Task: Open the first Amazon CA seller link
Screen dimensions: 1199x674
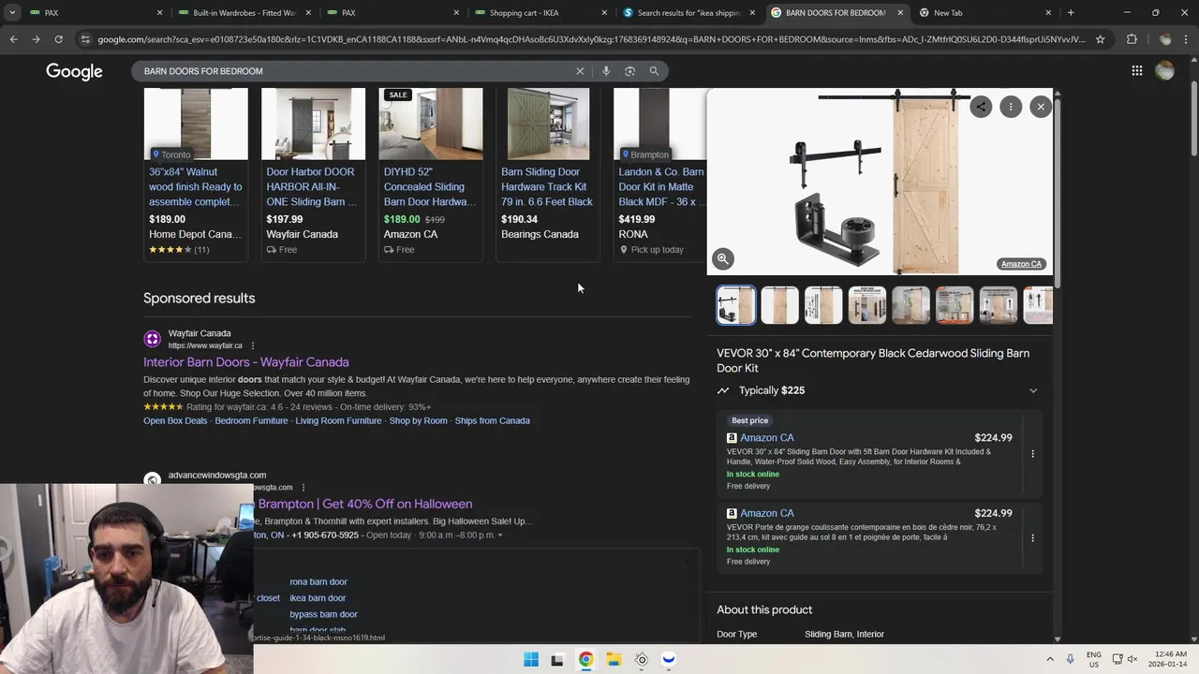Action: tap(766, 438)
